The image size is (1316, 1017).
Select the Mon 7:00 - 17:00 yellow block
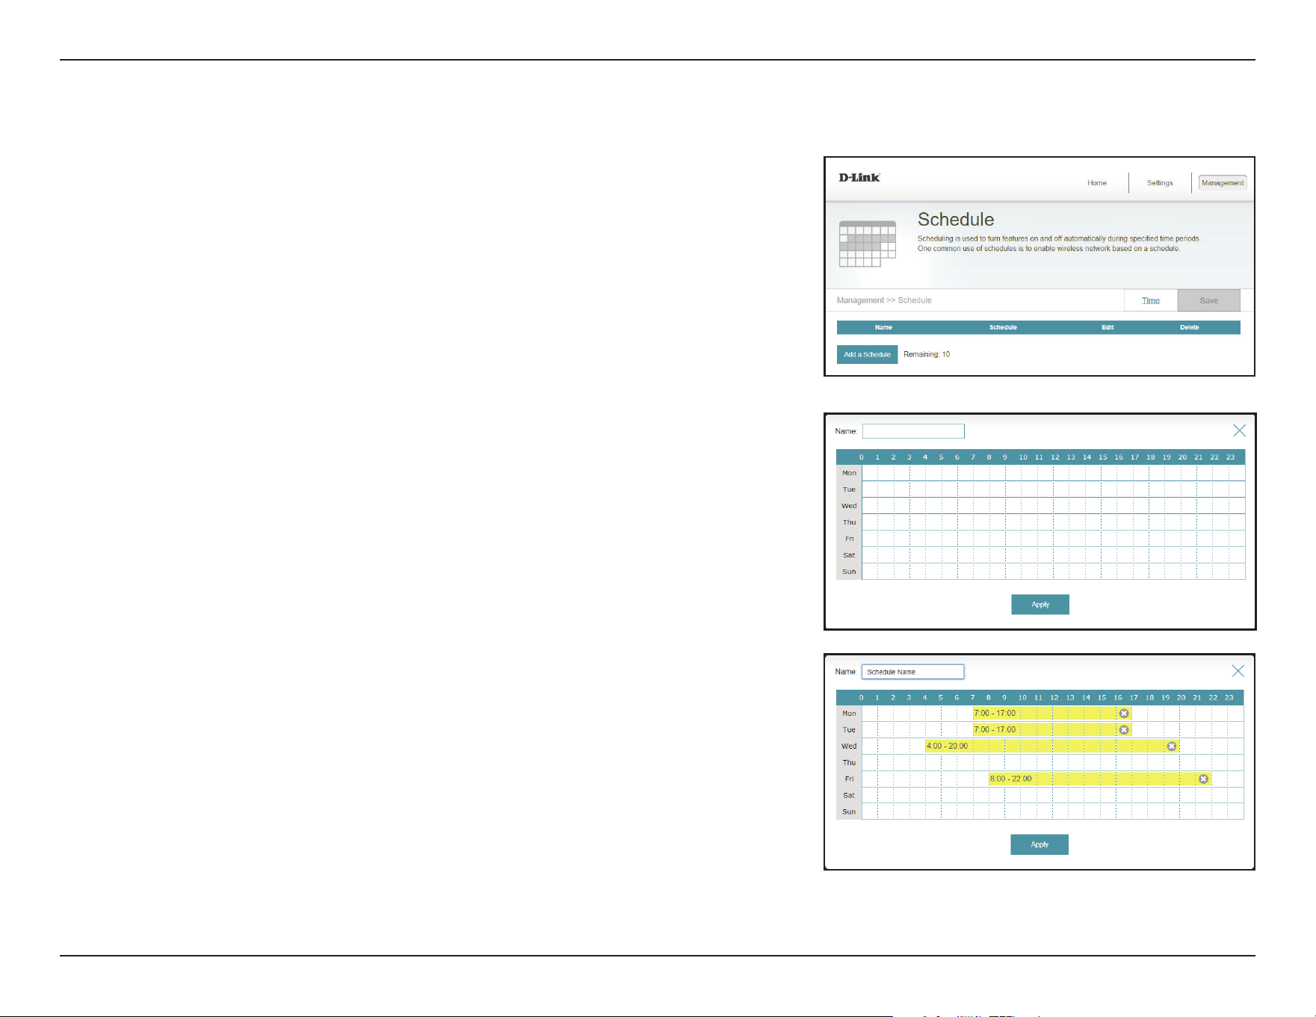(1051, 714)
